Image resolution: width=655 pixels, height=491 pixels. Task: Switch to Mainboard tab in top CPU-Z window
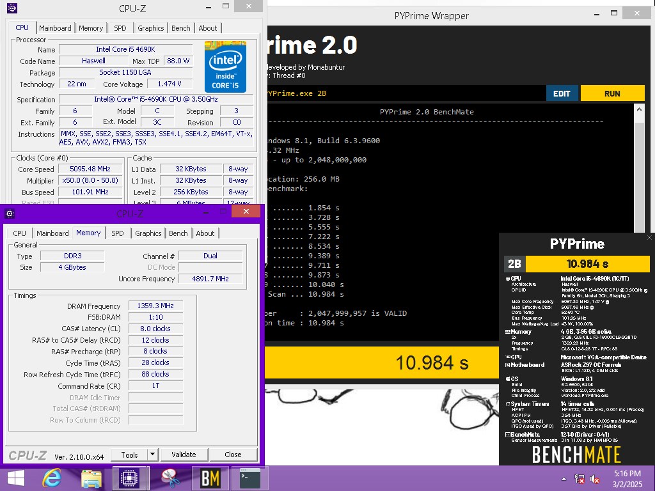coord(55,28)
